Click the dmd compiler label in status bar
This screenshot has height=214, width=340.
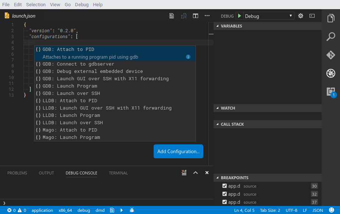[100, 210]
